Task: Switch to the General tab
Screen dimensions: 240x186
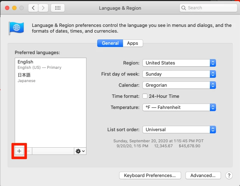Action: [110, 43]
